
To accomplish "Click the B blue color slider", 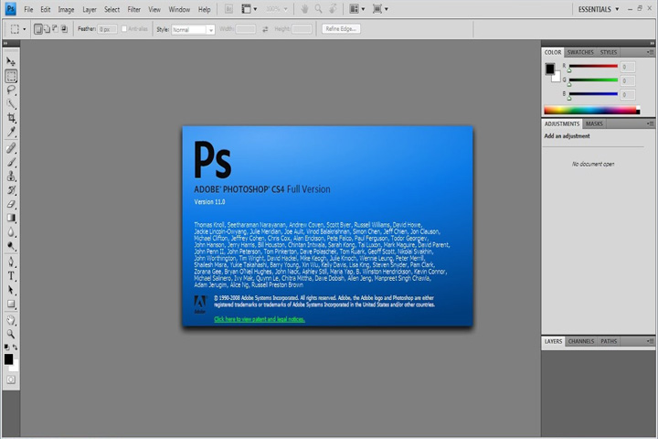I will pyautogui.click(x=593, y=93).
